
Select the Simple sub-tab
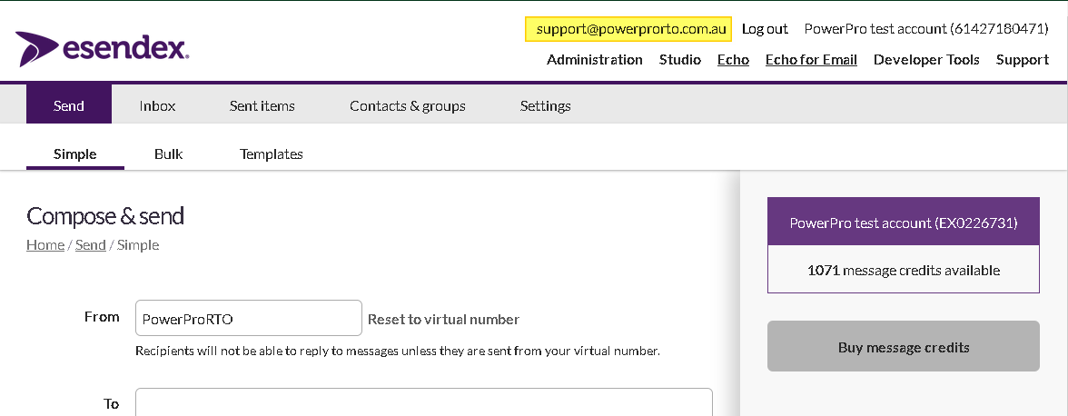click(74, 154)
